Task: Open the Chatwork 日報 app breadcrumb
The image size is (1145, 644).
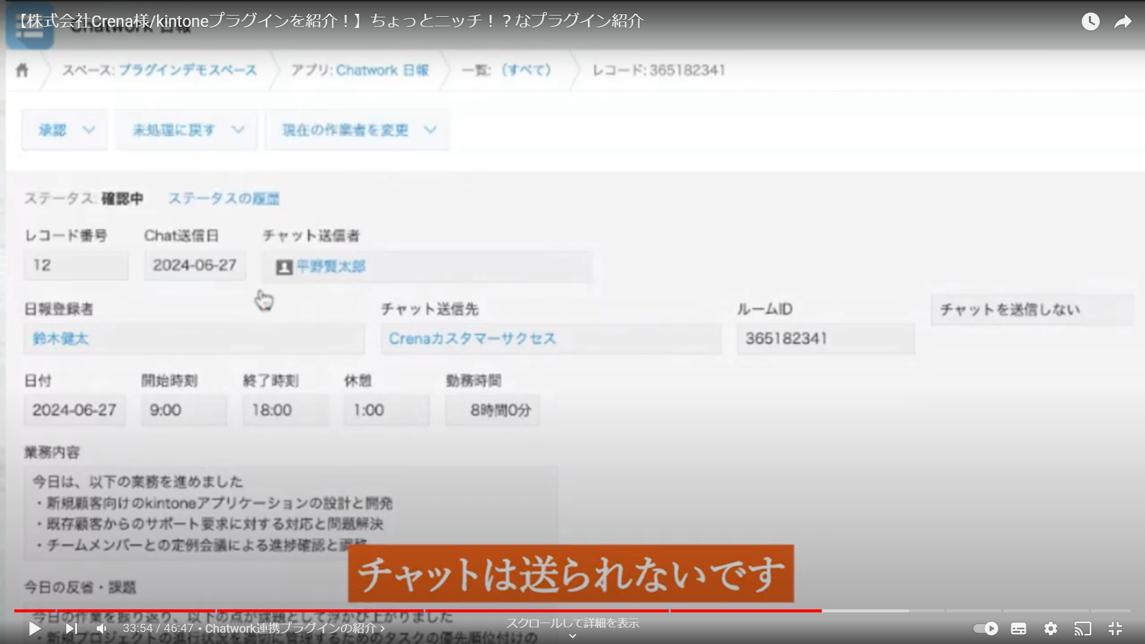Action: (382, 70)
